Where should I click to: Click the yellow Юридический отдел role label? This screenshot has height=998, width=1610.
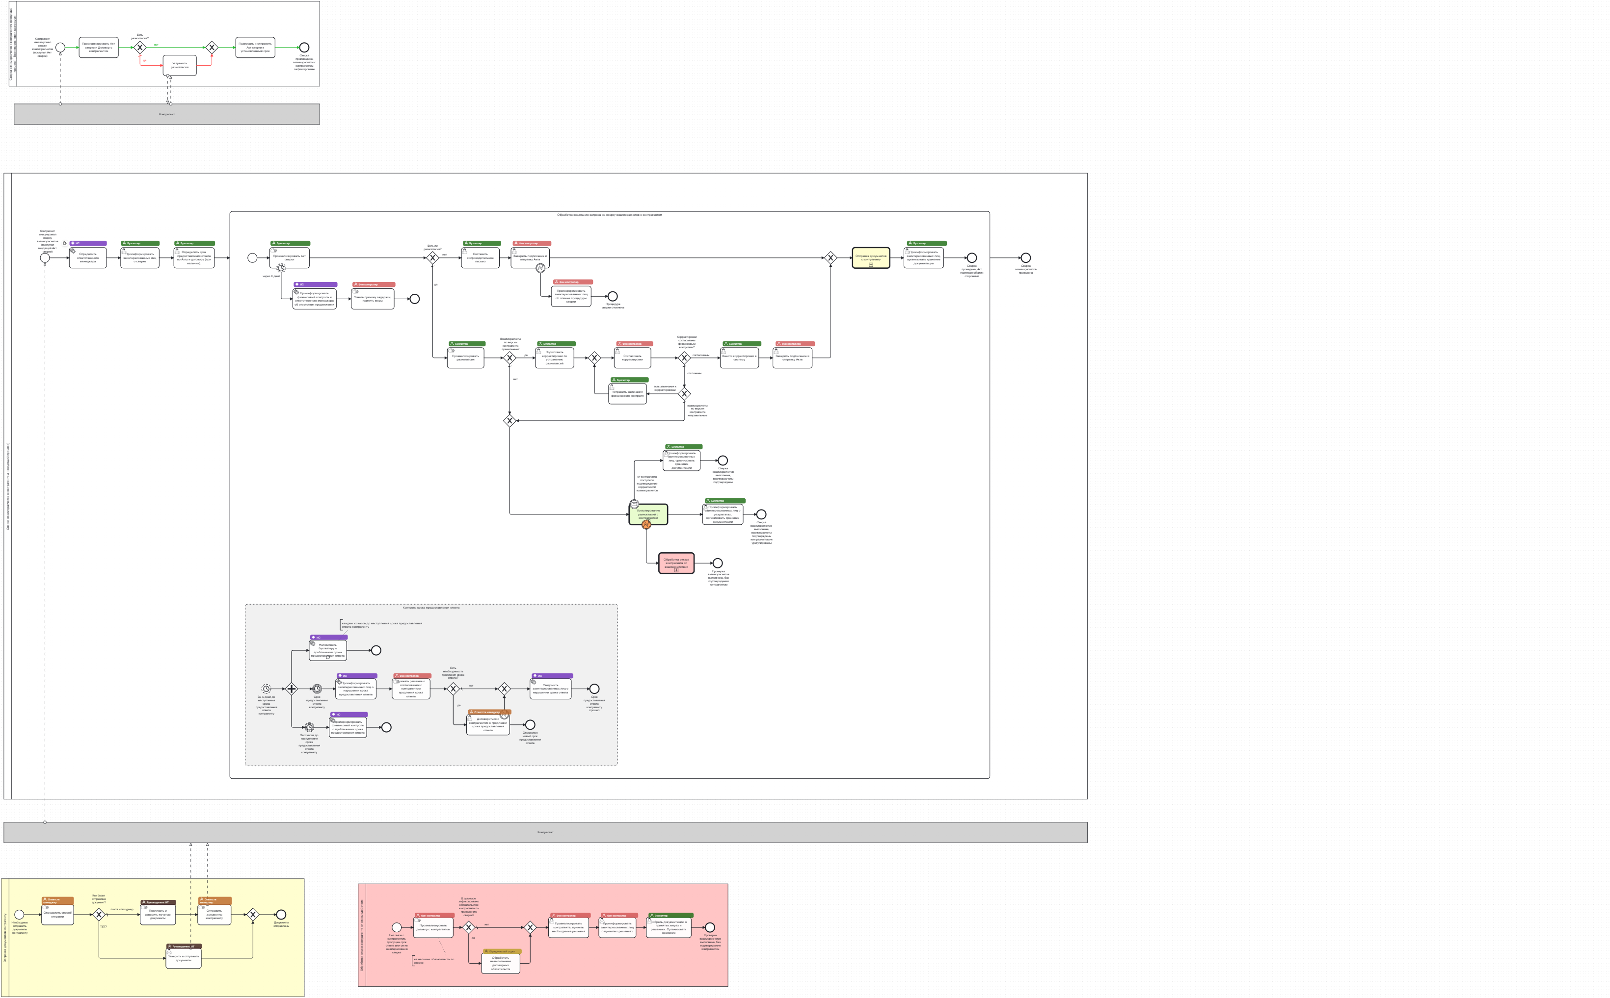(x=502, y=951)
